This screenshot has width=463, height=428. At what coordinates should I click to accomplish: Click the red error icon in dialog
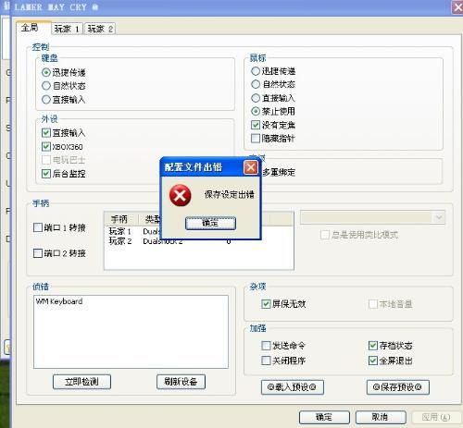181,196
